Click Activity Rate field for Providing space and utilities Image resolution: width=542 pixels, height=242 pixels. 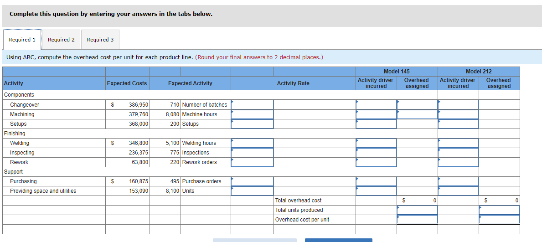tap(253, 191)
